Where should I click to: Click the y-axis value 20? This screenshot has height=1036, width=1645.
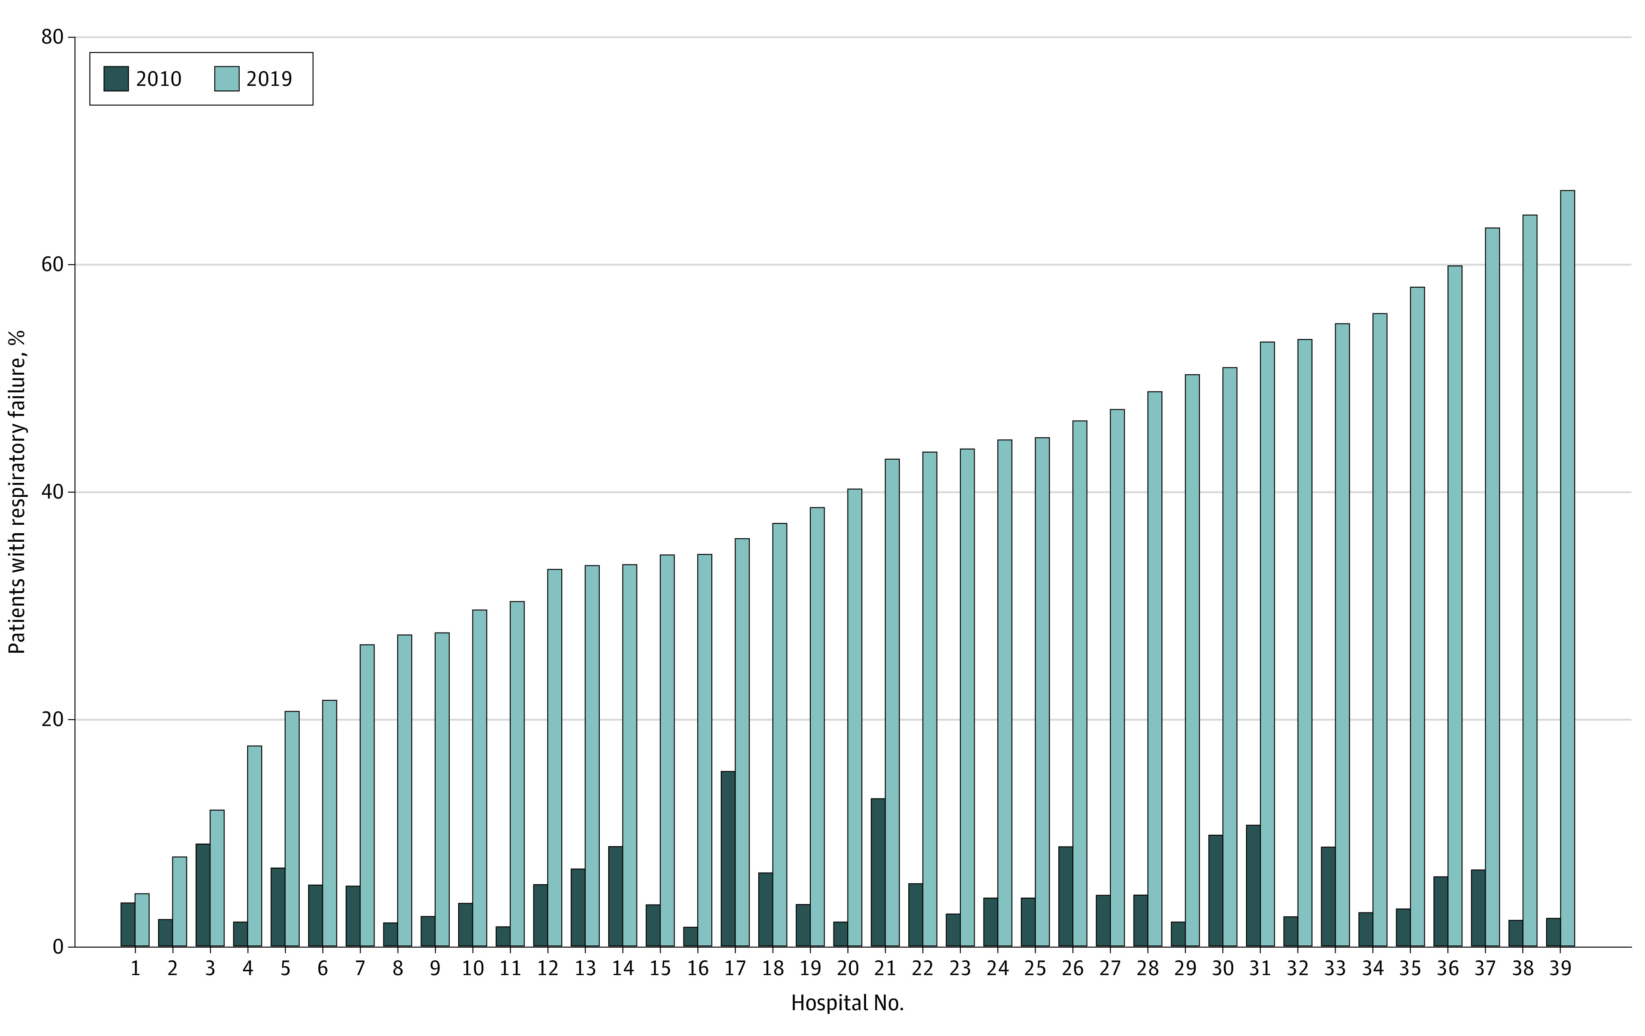coord(52,720)
